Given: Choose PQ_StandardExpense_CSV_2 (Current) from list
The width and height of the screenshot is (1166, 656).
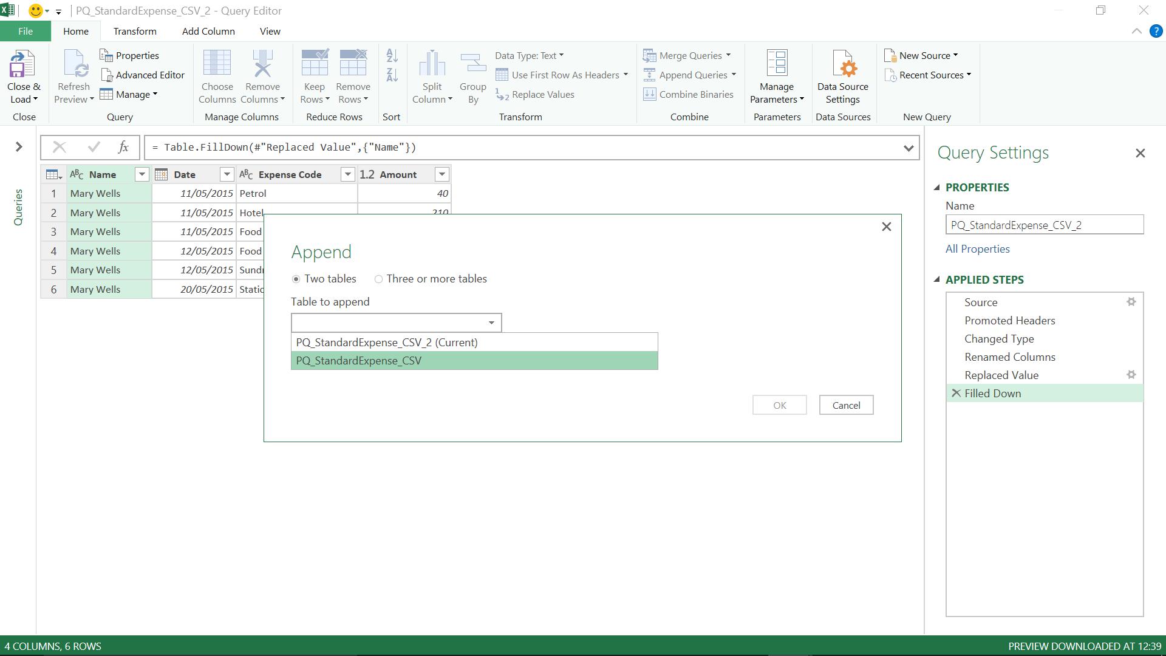Looking at the screenshot, I should [474, 343].
